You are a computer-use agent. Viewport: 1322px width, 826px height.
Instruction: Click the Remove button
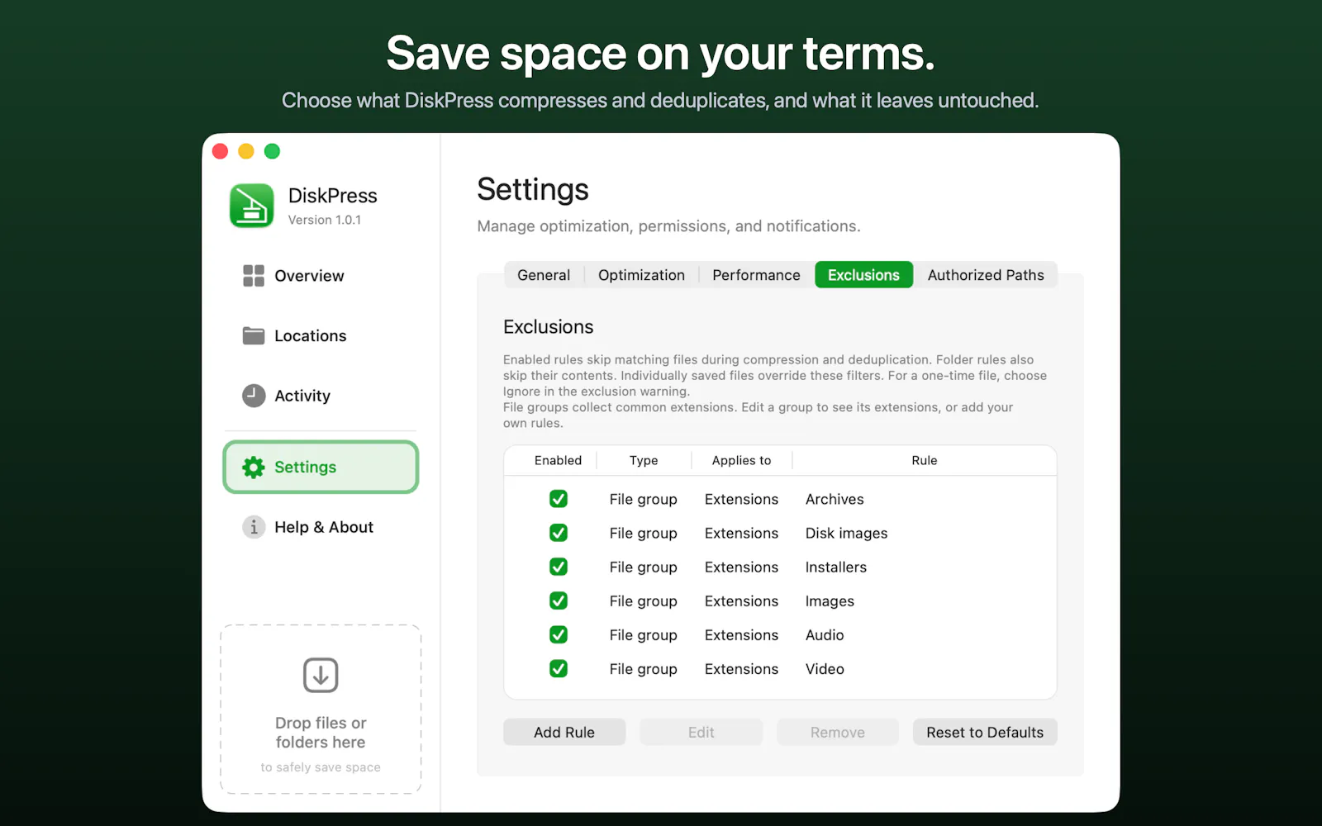pyautogui.click(x=837, y=732)
